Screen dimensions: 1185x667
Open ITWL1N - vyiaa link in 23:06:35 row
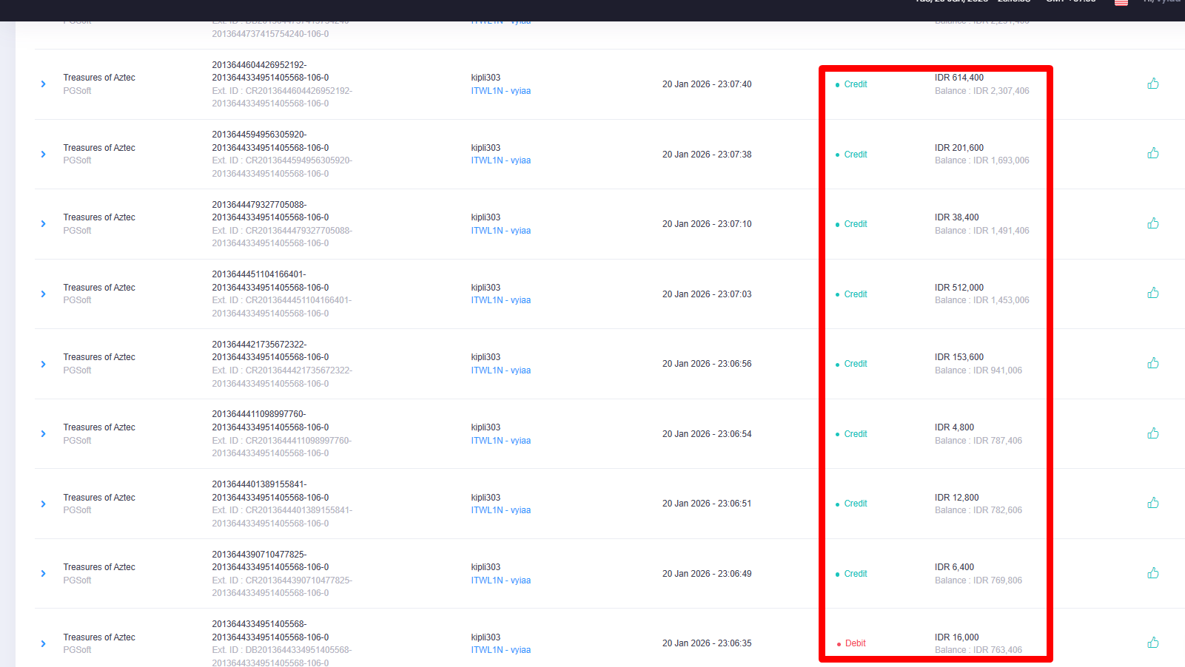501,650
